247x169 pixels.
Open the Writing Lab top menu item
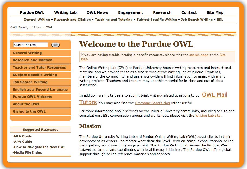click(65, 12)
